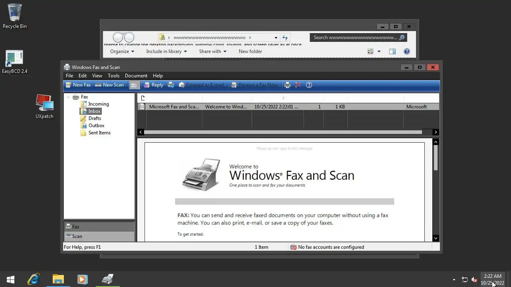This screenshot has height=287, width=511.
Task: Click the page icon column header
Action: pyautogui.click(x=143, y=98)
